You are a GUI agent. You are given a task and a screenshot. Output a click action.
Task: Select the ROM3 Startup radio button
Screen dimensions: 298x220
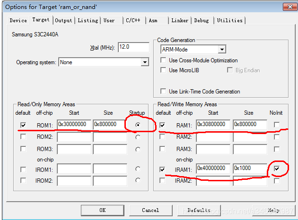click(138, 150)
